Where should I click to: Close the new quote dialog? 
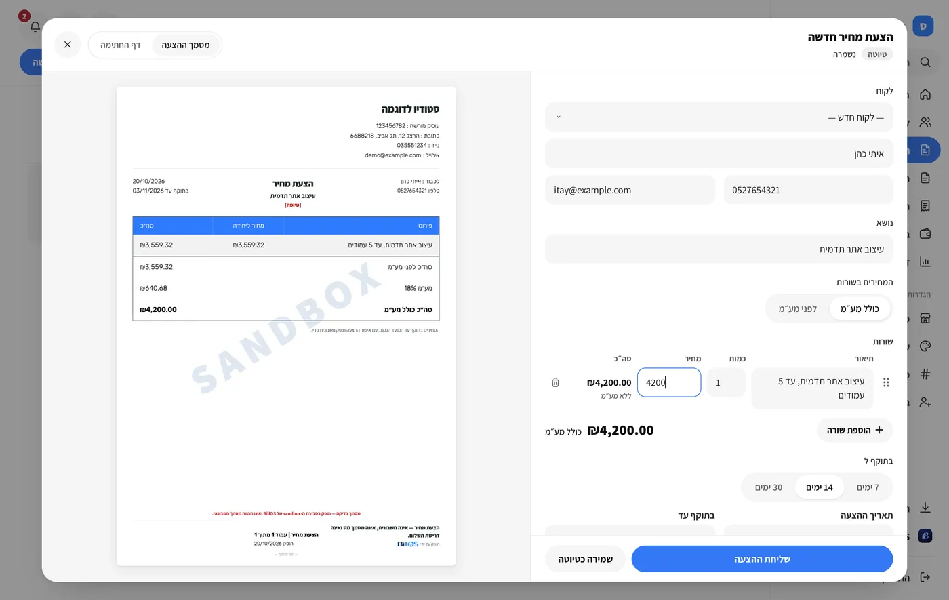[x=68, y=45]
